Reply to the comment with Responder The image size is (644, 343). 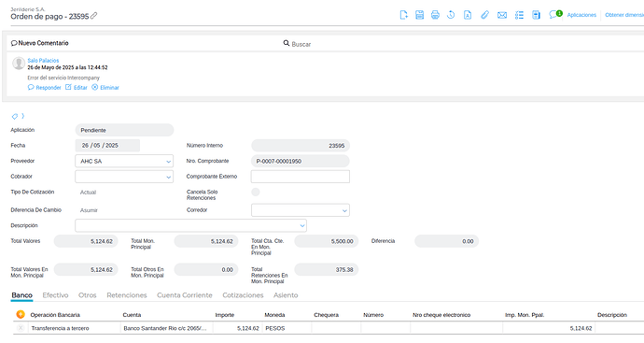point(45,88)
